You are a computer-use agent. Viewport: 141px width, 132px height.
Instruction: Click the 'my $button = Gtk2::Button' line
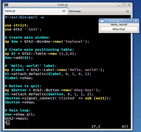(52, 90)
